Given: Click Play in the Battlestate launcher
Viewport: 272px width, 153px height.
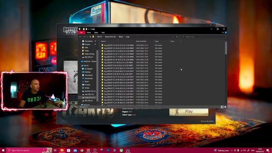Looking at the screenshot, I should point(189,111).
